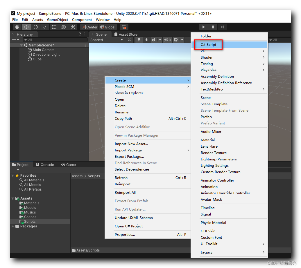Toggle Hierarchy panel lock icon
The height and width of the screenshot is (268, 301).
[x=80, y=34]
